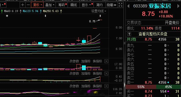Click 加指标 on the bottom indicator panel
The width and height of the screenshot is (181, 97).
86,86
